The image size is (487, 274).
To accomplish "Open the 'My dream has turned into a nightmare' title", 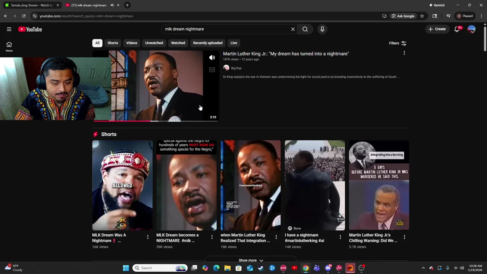I will (286, 54).
